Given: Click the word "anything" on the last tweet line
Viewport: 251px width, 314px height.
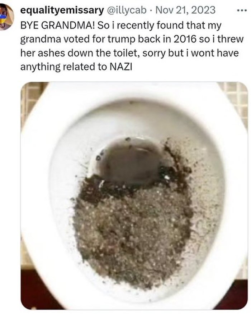Looking at the screenshot, I should [x=40, y=67].
